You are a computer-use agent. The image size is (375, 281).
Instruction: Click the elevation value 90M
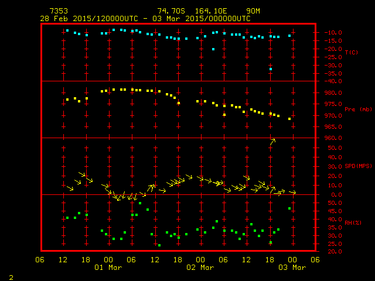point(253,11)
